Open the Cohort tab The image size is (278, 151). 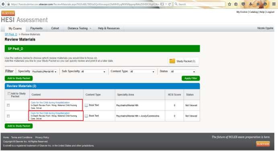55,28
